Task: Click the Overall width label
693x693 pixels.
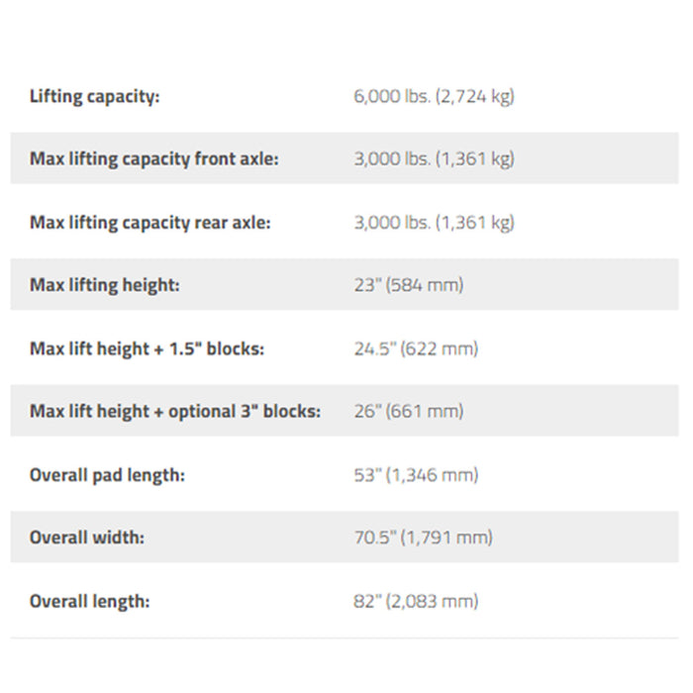Action: click(87, 538)
